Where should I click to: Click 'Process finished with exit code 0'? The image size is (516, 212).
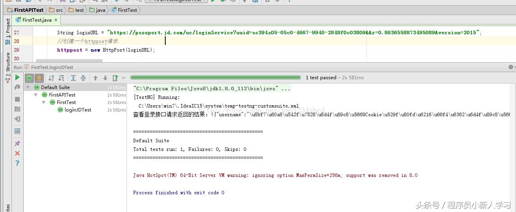179,193
